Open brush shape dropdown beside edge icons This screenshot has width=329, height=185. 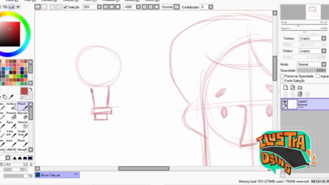(8, 158)
